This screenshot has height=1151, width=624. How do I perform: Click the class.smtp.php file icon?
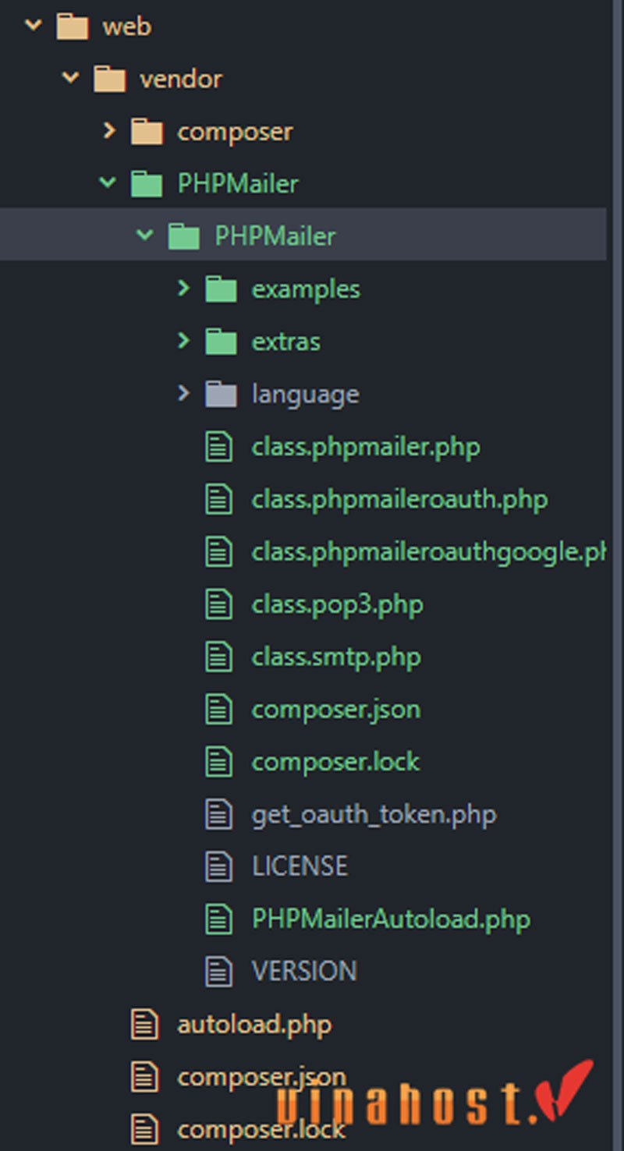[219, 657]
